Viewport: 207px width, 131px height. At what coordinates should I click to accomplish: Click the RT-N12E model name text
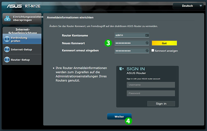tap(33, 6)
